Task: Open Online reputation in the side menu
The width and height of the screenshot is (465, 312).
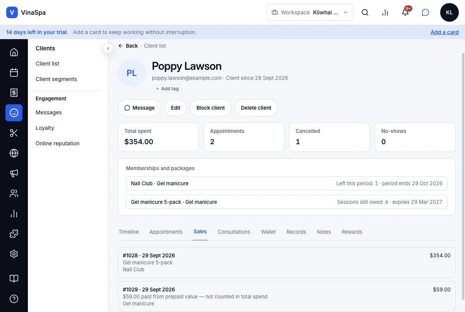Action: [57, 143]
